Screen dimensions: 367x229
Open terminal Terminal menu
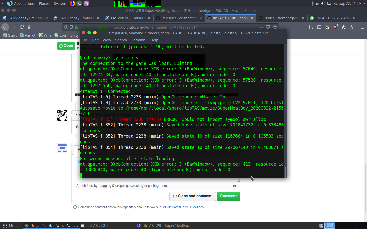139,40
